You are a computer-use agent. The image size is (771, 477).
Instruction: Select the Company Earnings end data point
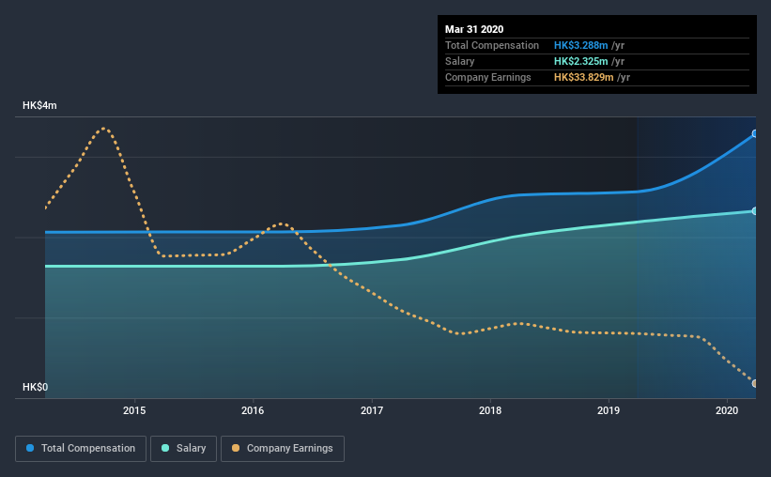755,383
